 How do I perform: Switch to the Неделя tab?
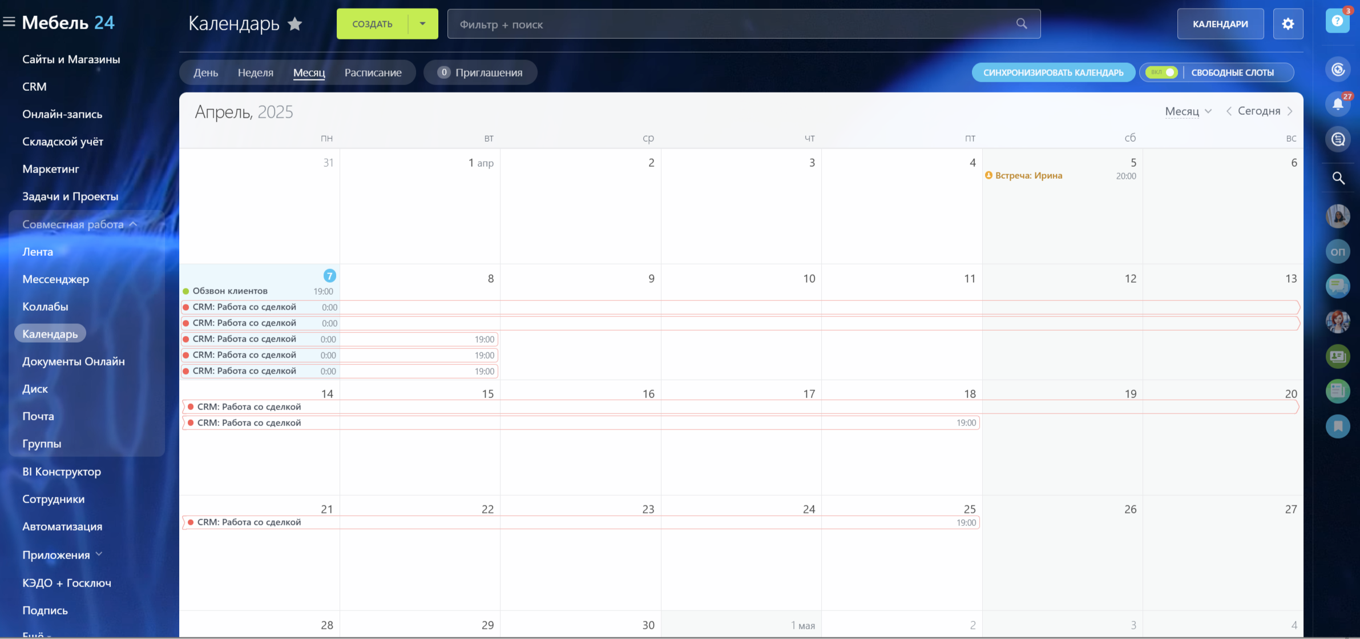click(x=255, y=73)
